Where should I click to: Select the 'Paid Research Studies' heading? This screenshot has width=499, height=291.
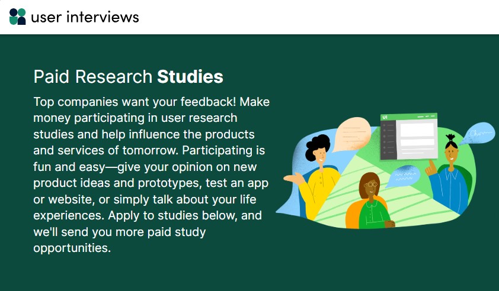click(128, 76)
